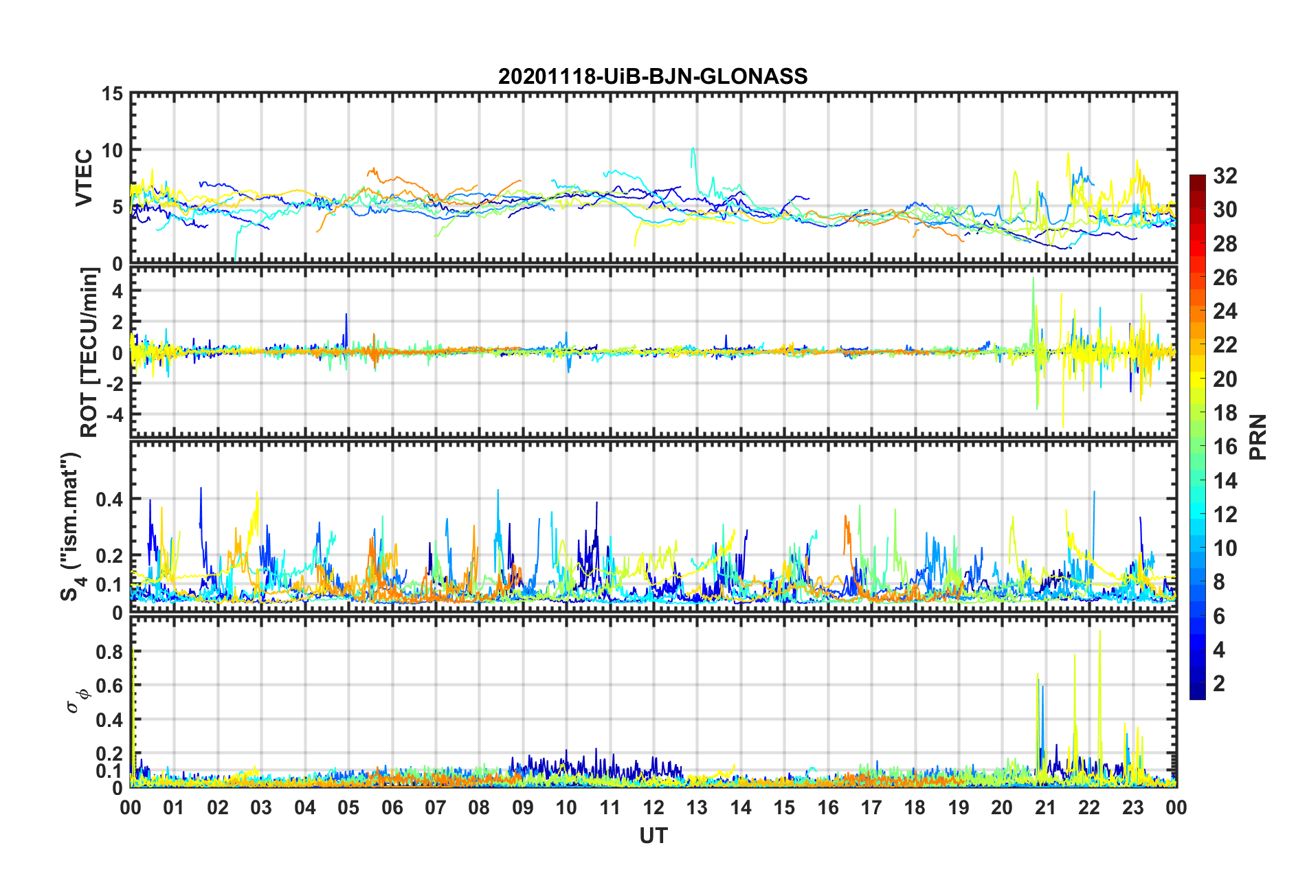Click ROT axis tick label -4

115,415
